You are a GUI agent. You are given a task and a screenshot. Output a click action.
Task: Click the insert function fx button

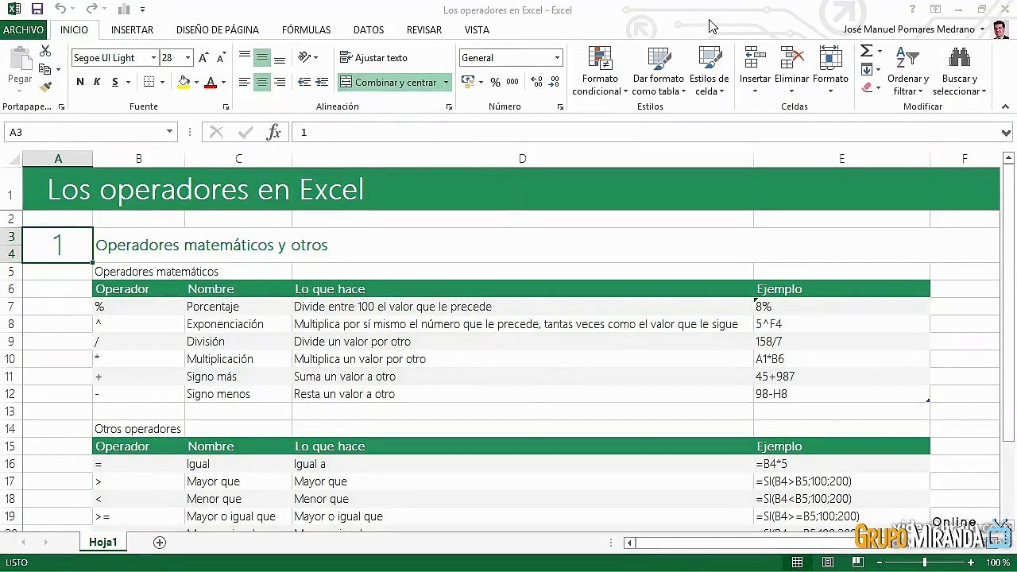(x=273, y=132)
